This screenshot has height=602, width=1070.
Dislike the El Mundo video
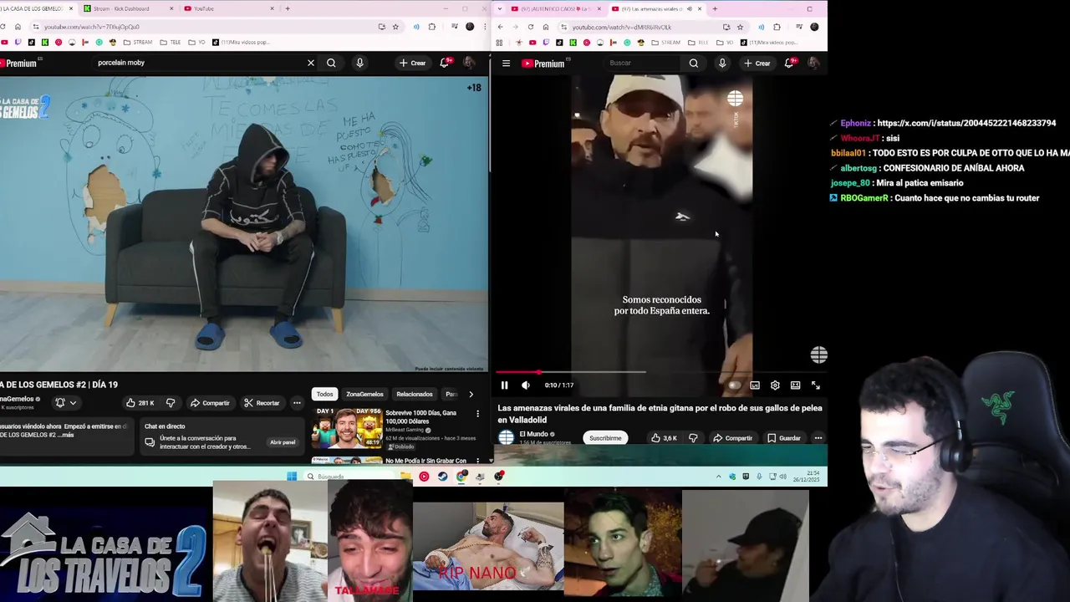693,438
